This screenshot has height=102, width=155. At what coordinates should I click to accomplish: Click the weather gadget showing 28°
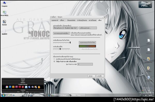(x=145, y=5)
